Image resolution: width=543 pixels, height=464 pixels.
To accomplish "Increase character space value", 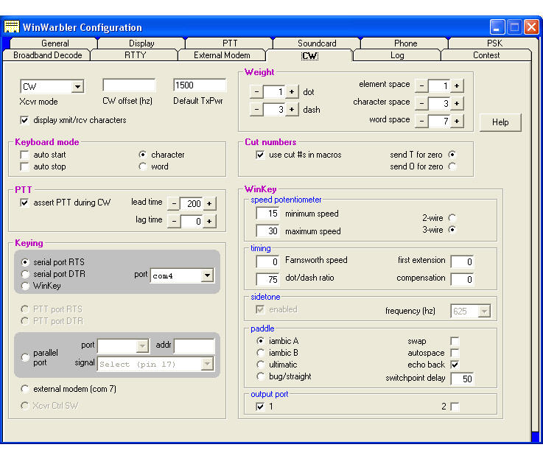I will click(x=457, y=103).
